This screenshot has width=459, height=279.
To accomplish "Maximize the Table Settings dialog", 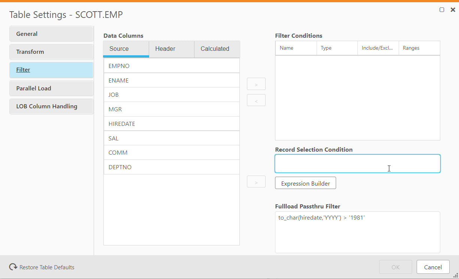I will [x=442, y=10].
